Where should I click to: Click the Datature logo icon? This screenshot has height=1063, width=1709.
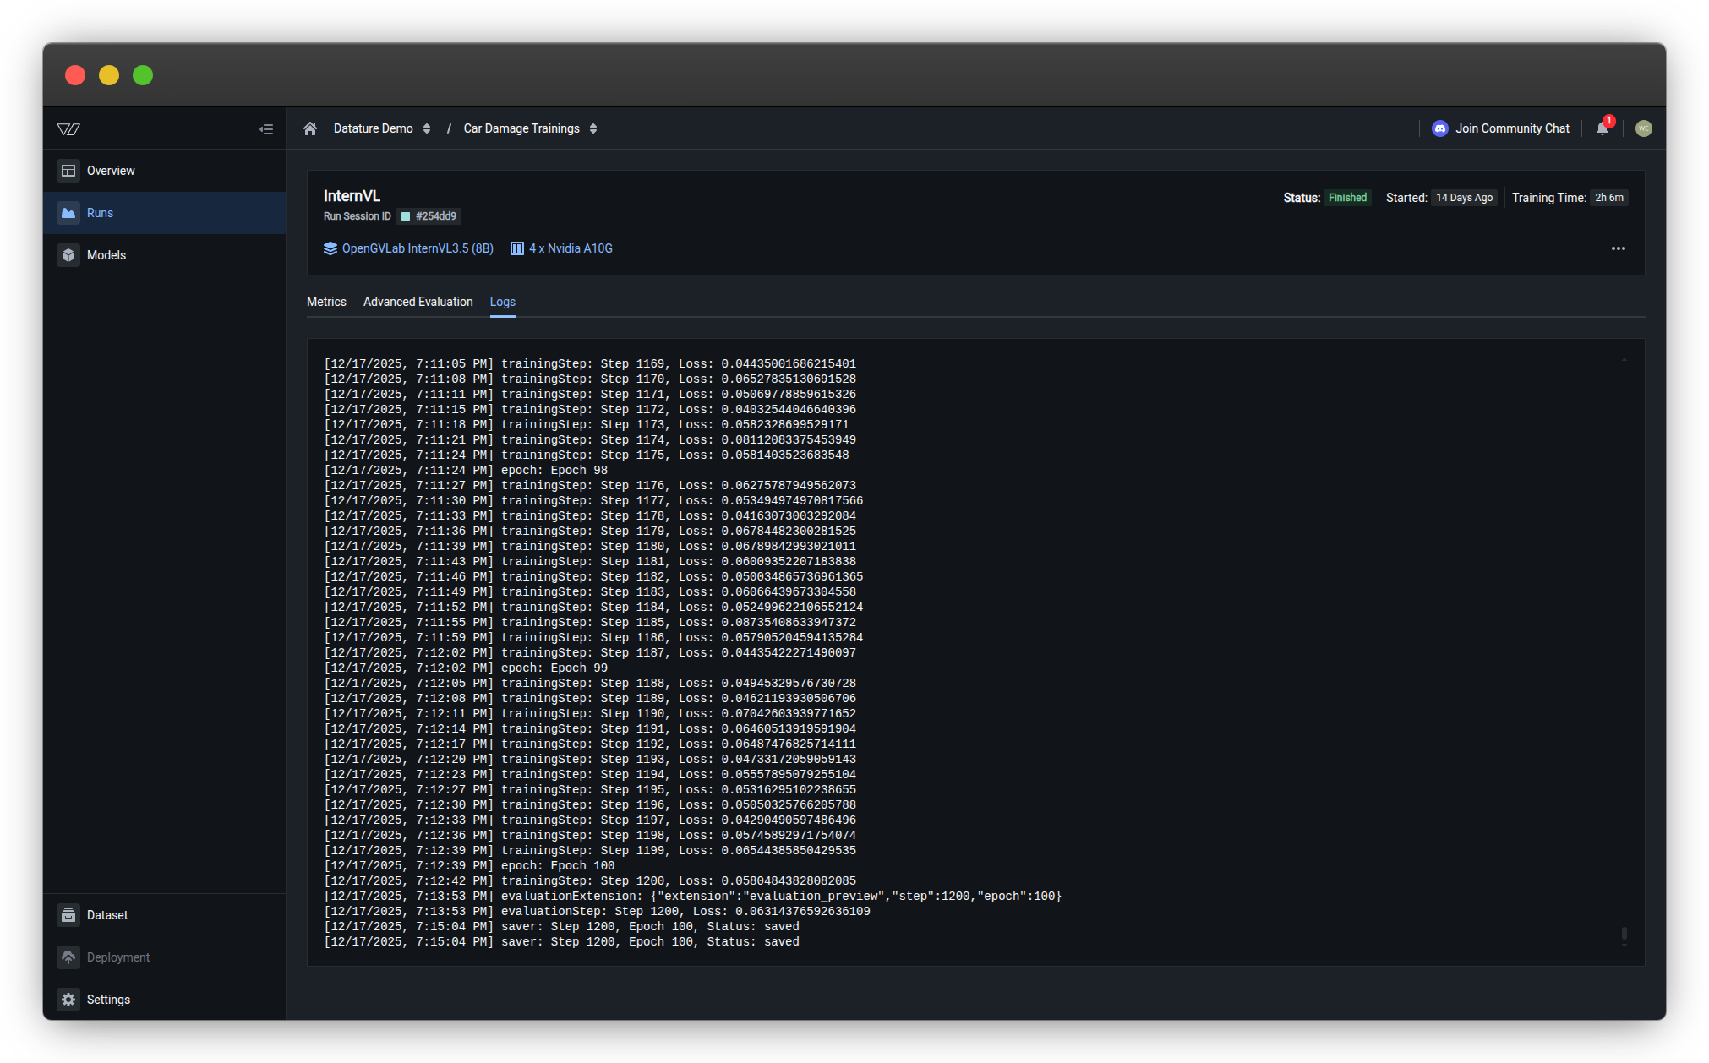68,129
